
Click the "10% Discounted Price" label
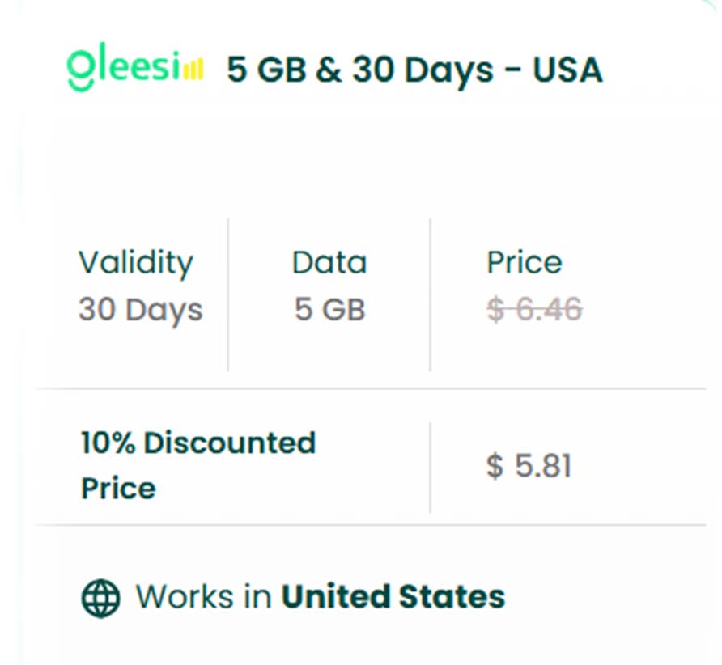click(198, 465)
